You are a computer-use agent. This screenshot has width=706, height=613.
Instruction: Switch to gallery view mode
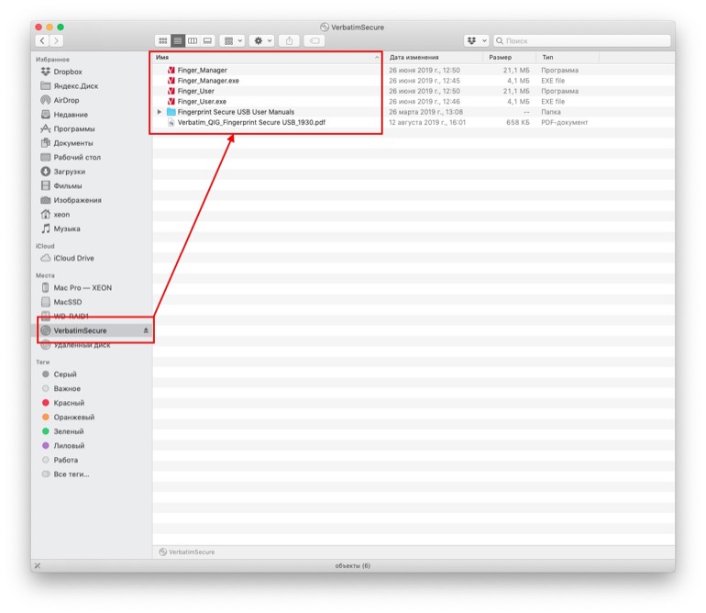207,41
